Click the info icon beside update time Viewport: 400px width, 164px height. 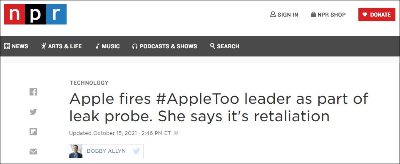tap(176, 133)
